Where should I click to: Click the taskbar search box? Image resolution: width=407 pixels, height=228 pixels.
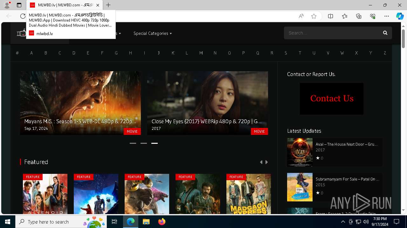tap(61, 222)
